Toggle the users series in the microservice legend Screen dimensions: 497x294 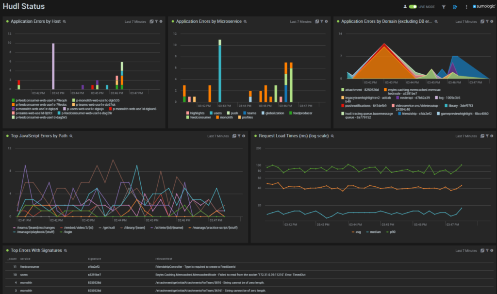click(215, 113)
